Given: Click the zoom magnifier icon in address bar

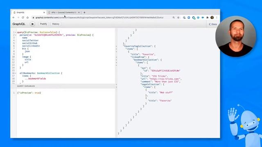Looking at the screenshot, I should (x=174, y=18).
